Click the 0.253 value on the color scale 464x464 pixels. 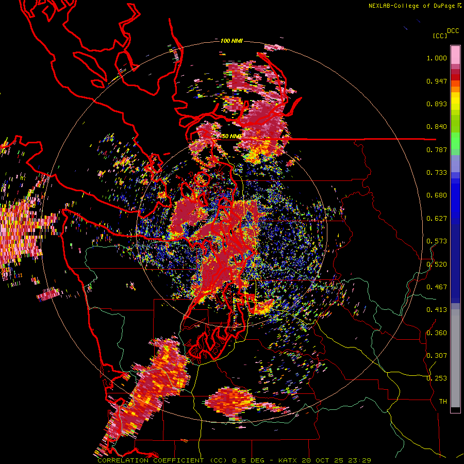437,378
